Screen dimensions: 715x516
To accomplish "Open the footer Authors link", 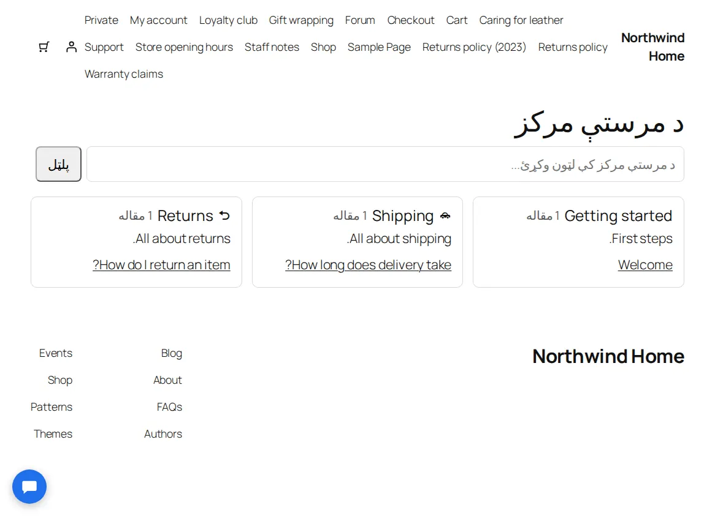I will click(x=162, y=433).
